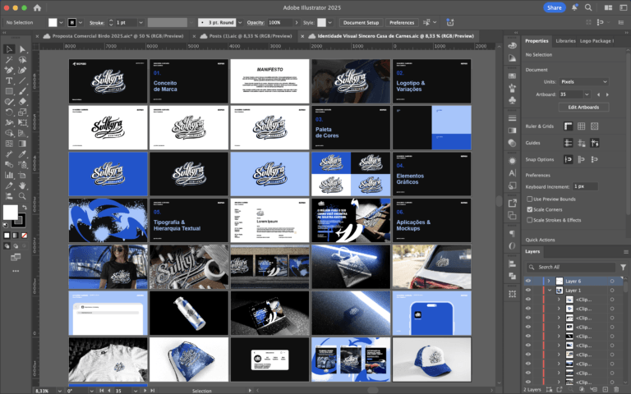Open the Units dropdown showing Pixels

tap(583, 82)
